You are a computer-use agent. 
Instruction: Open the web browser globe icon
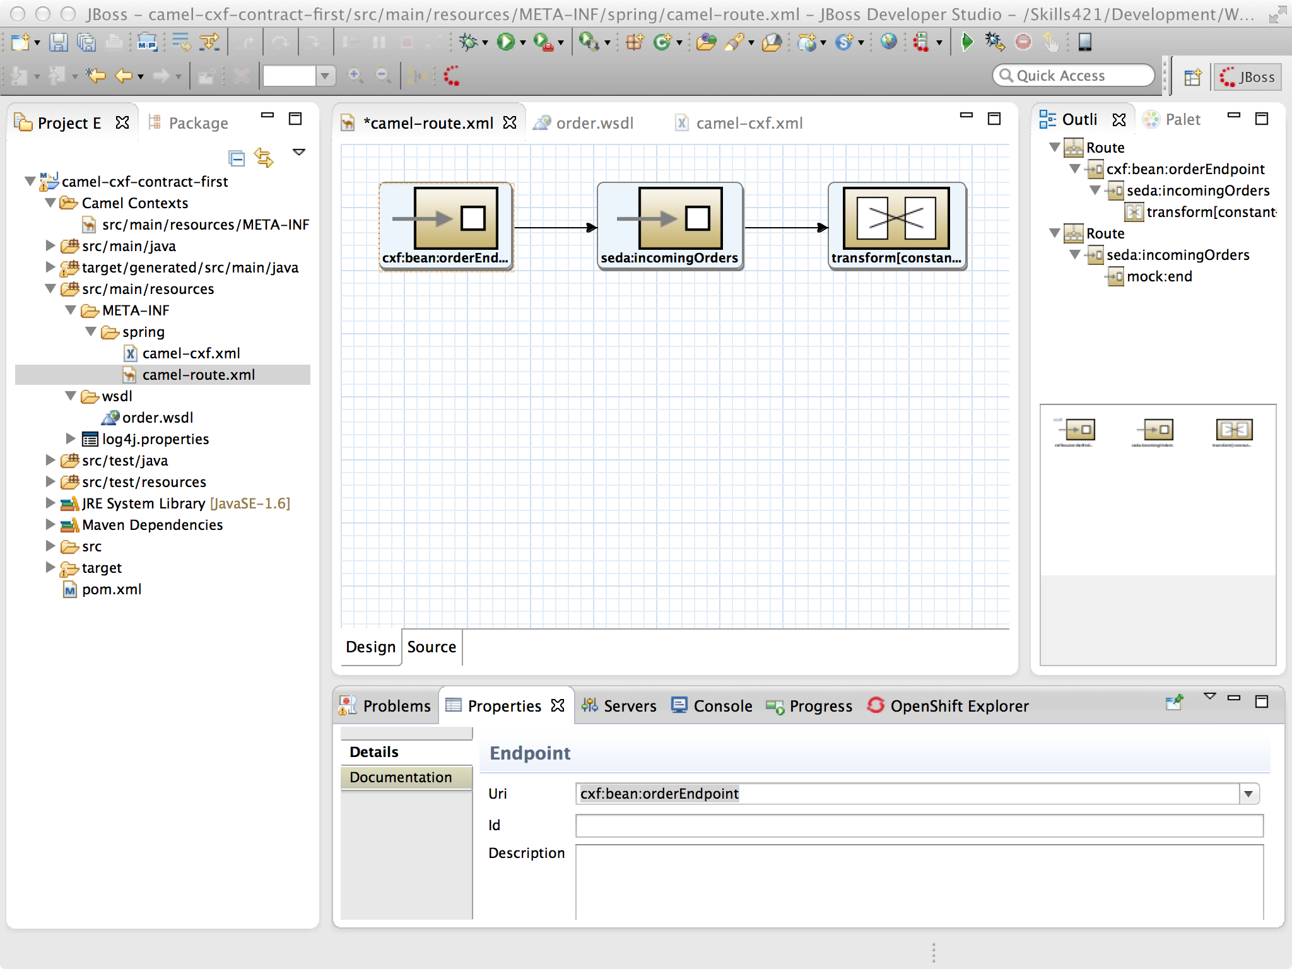tap(888, 42)
